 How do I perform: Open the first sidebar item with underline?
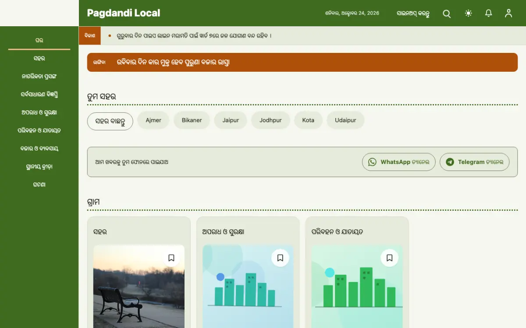(x=39, y=41)
